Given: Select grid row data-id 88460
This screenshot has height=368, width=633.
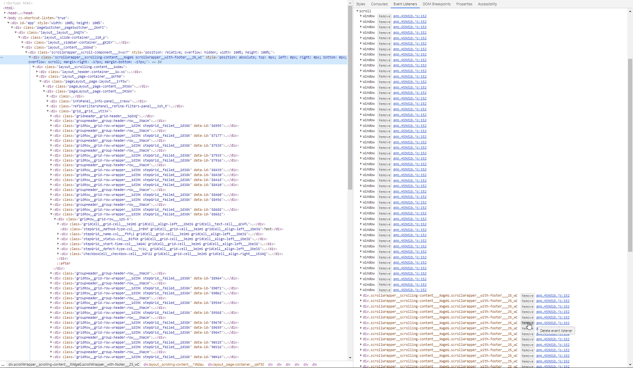Looking at the screenshot, I should pyautogui.click(x=146, y=195).
